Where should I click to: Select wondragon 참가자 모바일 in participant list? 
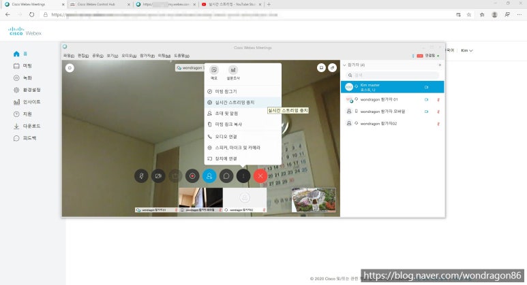tap(392, 112)
